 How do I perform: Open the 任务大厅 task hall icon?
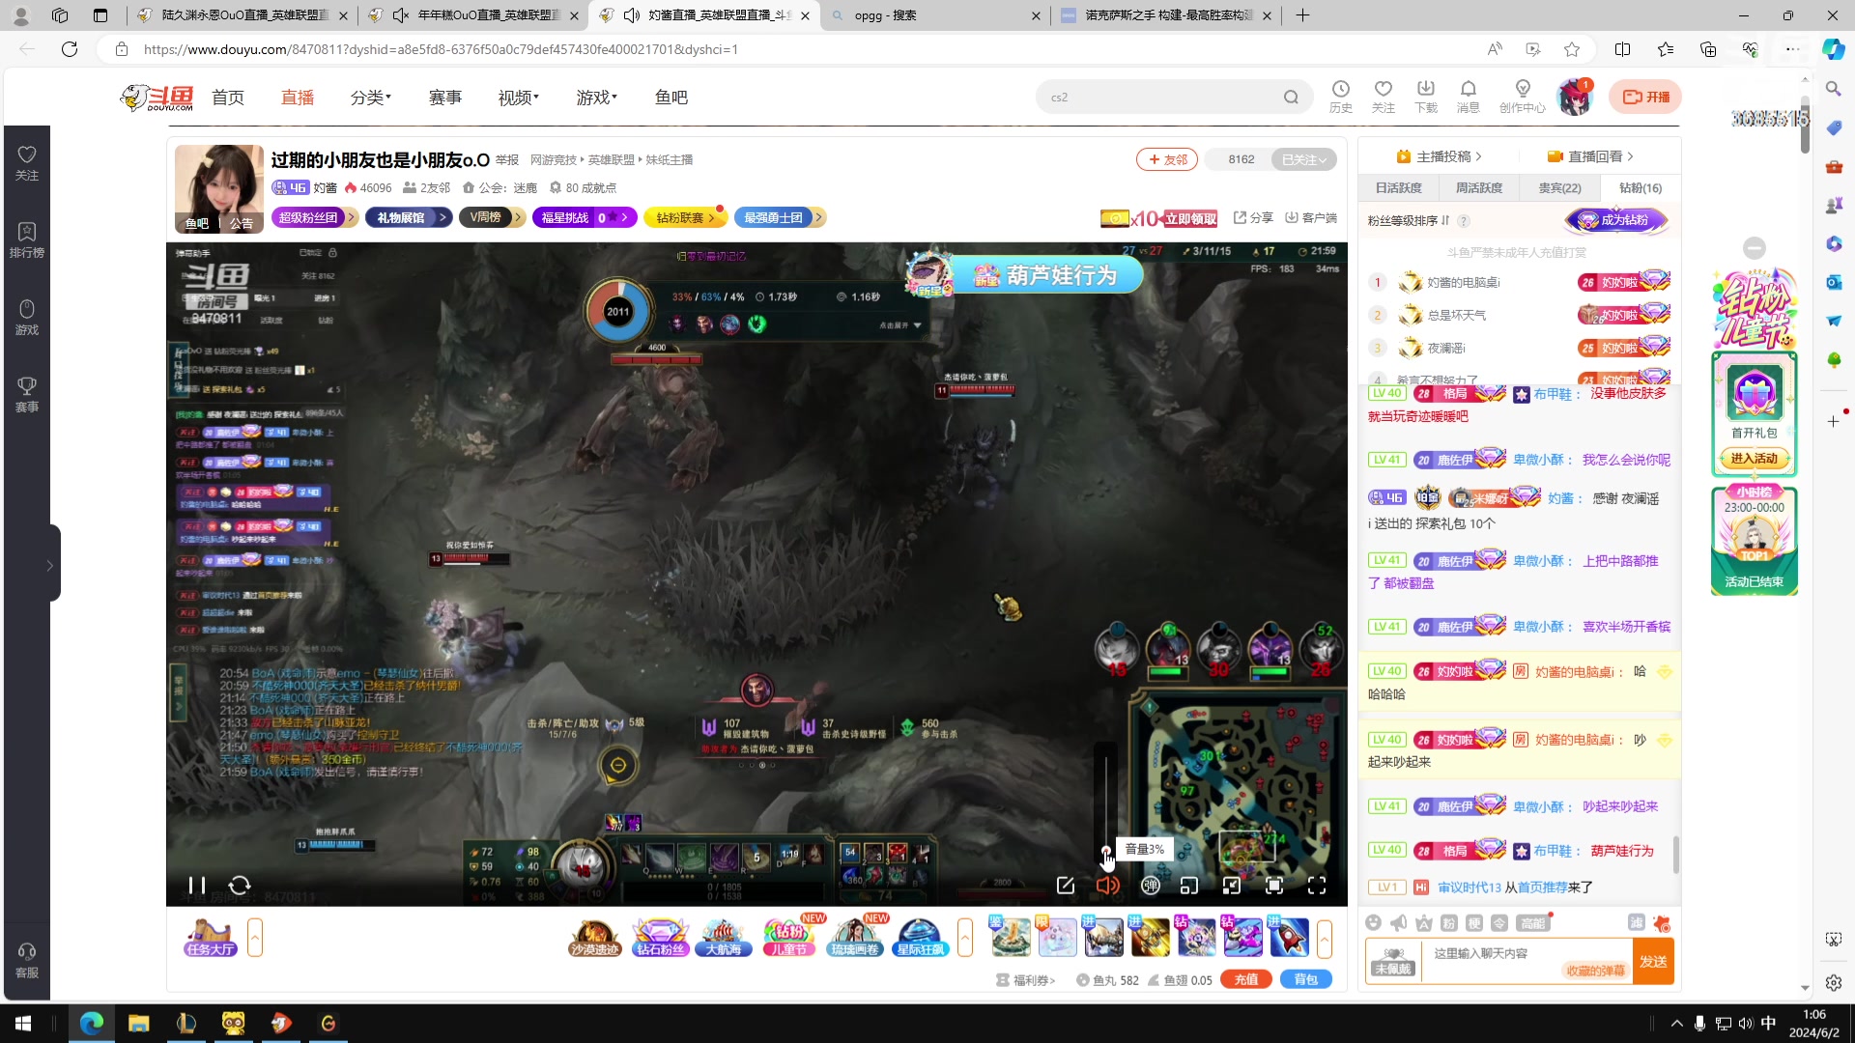(x=211, y=937)
